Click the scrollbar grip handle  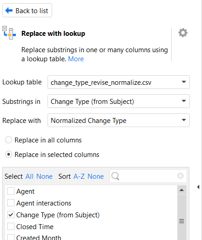click(x=182, y=221)
